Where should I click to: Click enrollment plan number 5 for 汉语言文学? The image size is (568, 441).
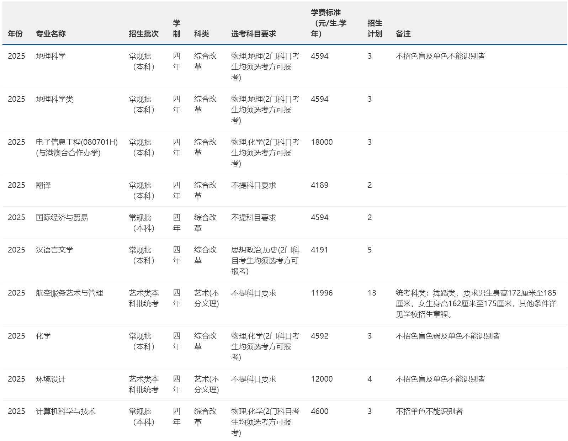pyautogui.click(x=370, y=250)
